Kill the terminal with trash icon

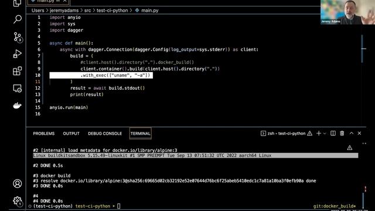(342, 133)
